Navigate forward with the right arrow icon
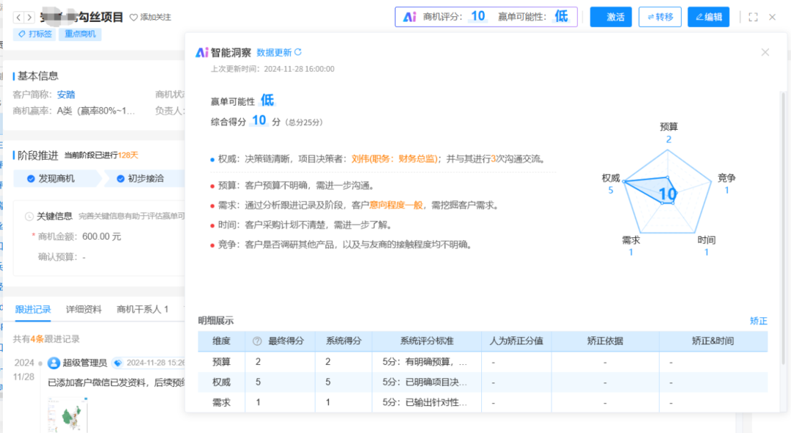 point(29,17)
